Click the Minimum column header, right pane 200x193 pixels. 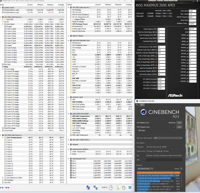pos(108,5)
